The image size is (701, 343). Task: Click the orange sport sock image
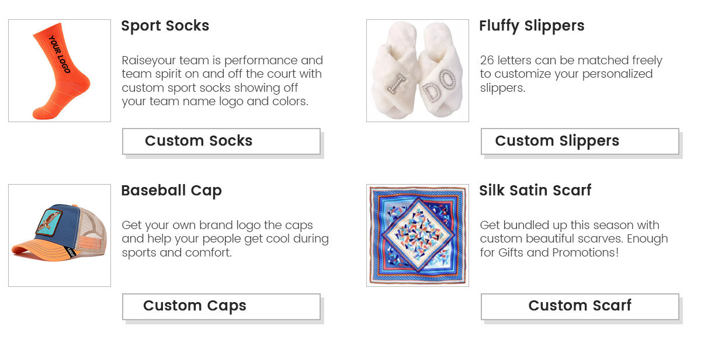[x=60, y=71]
